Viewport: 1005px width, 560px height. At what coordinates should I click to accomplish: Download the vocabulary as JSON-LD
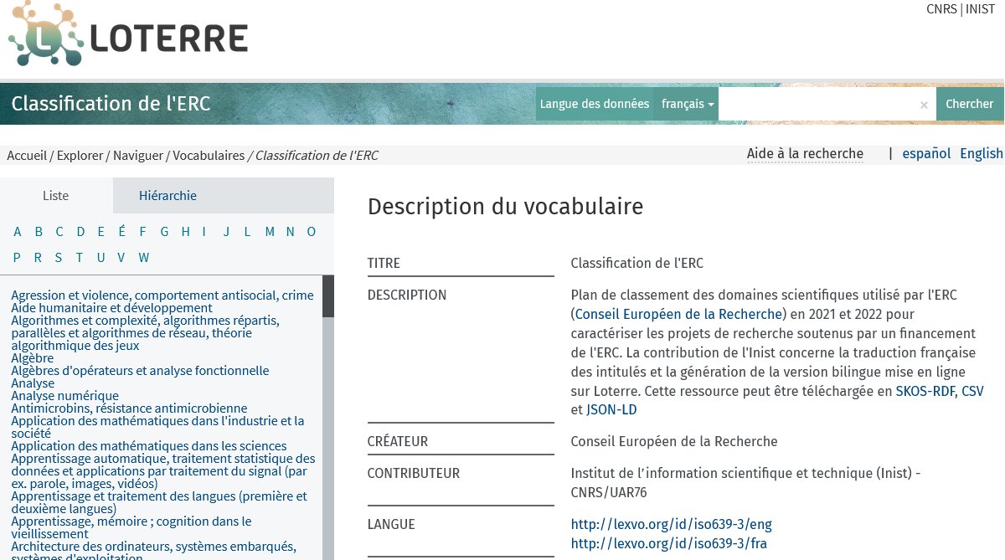pyautogui.click(x=610, y=408)
